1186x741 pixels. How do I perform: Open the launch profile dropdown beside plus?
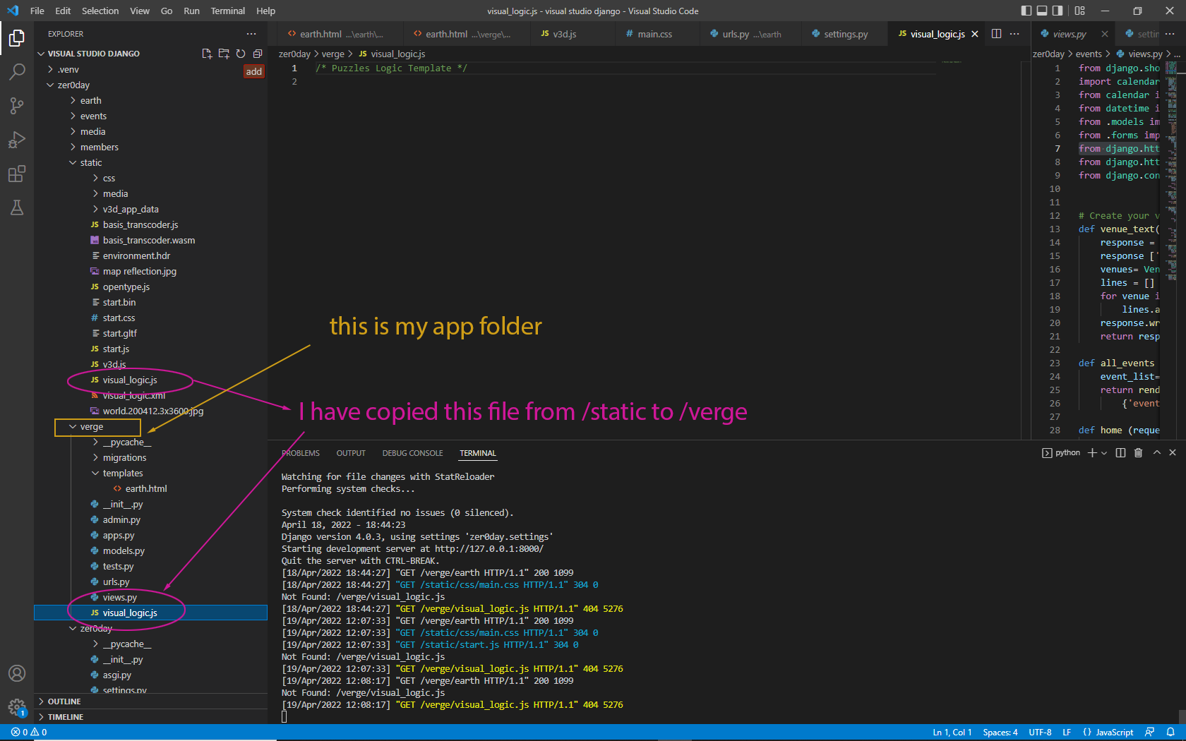coord(1104,453)
